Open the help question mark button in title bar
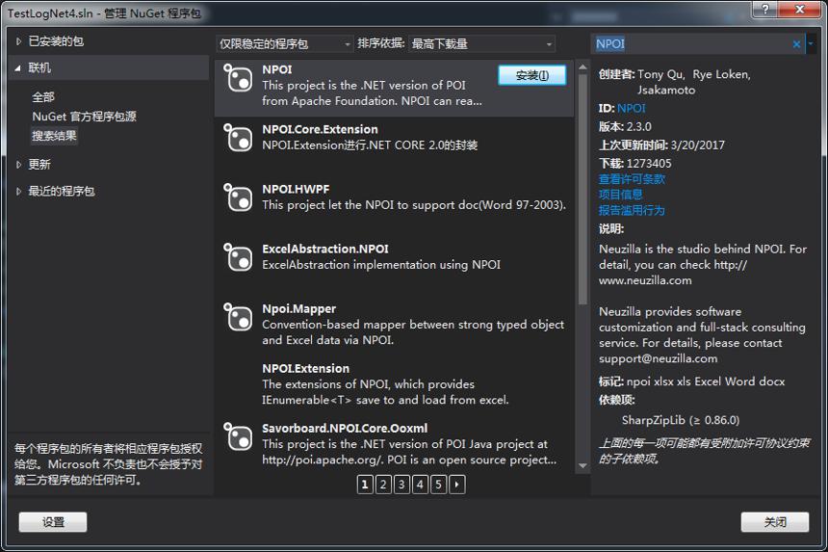This screenshot has width=828, height=552. pyautogui.click(x=765, y=9)
